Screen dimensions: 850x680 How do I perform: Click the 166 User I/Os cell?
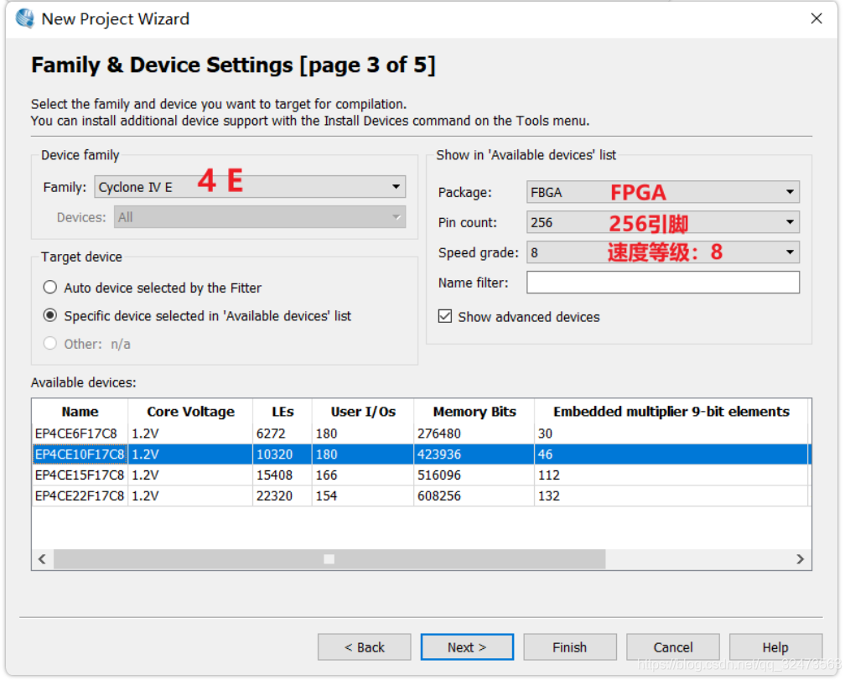pyautogui.click(x=363, y=475)
